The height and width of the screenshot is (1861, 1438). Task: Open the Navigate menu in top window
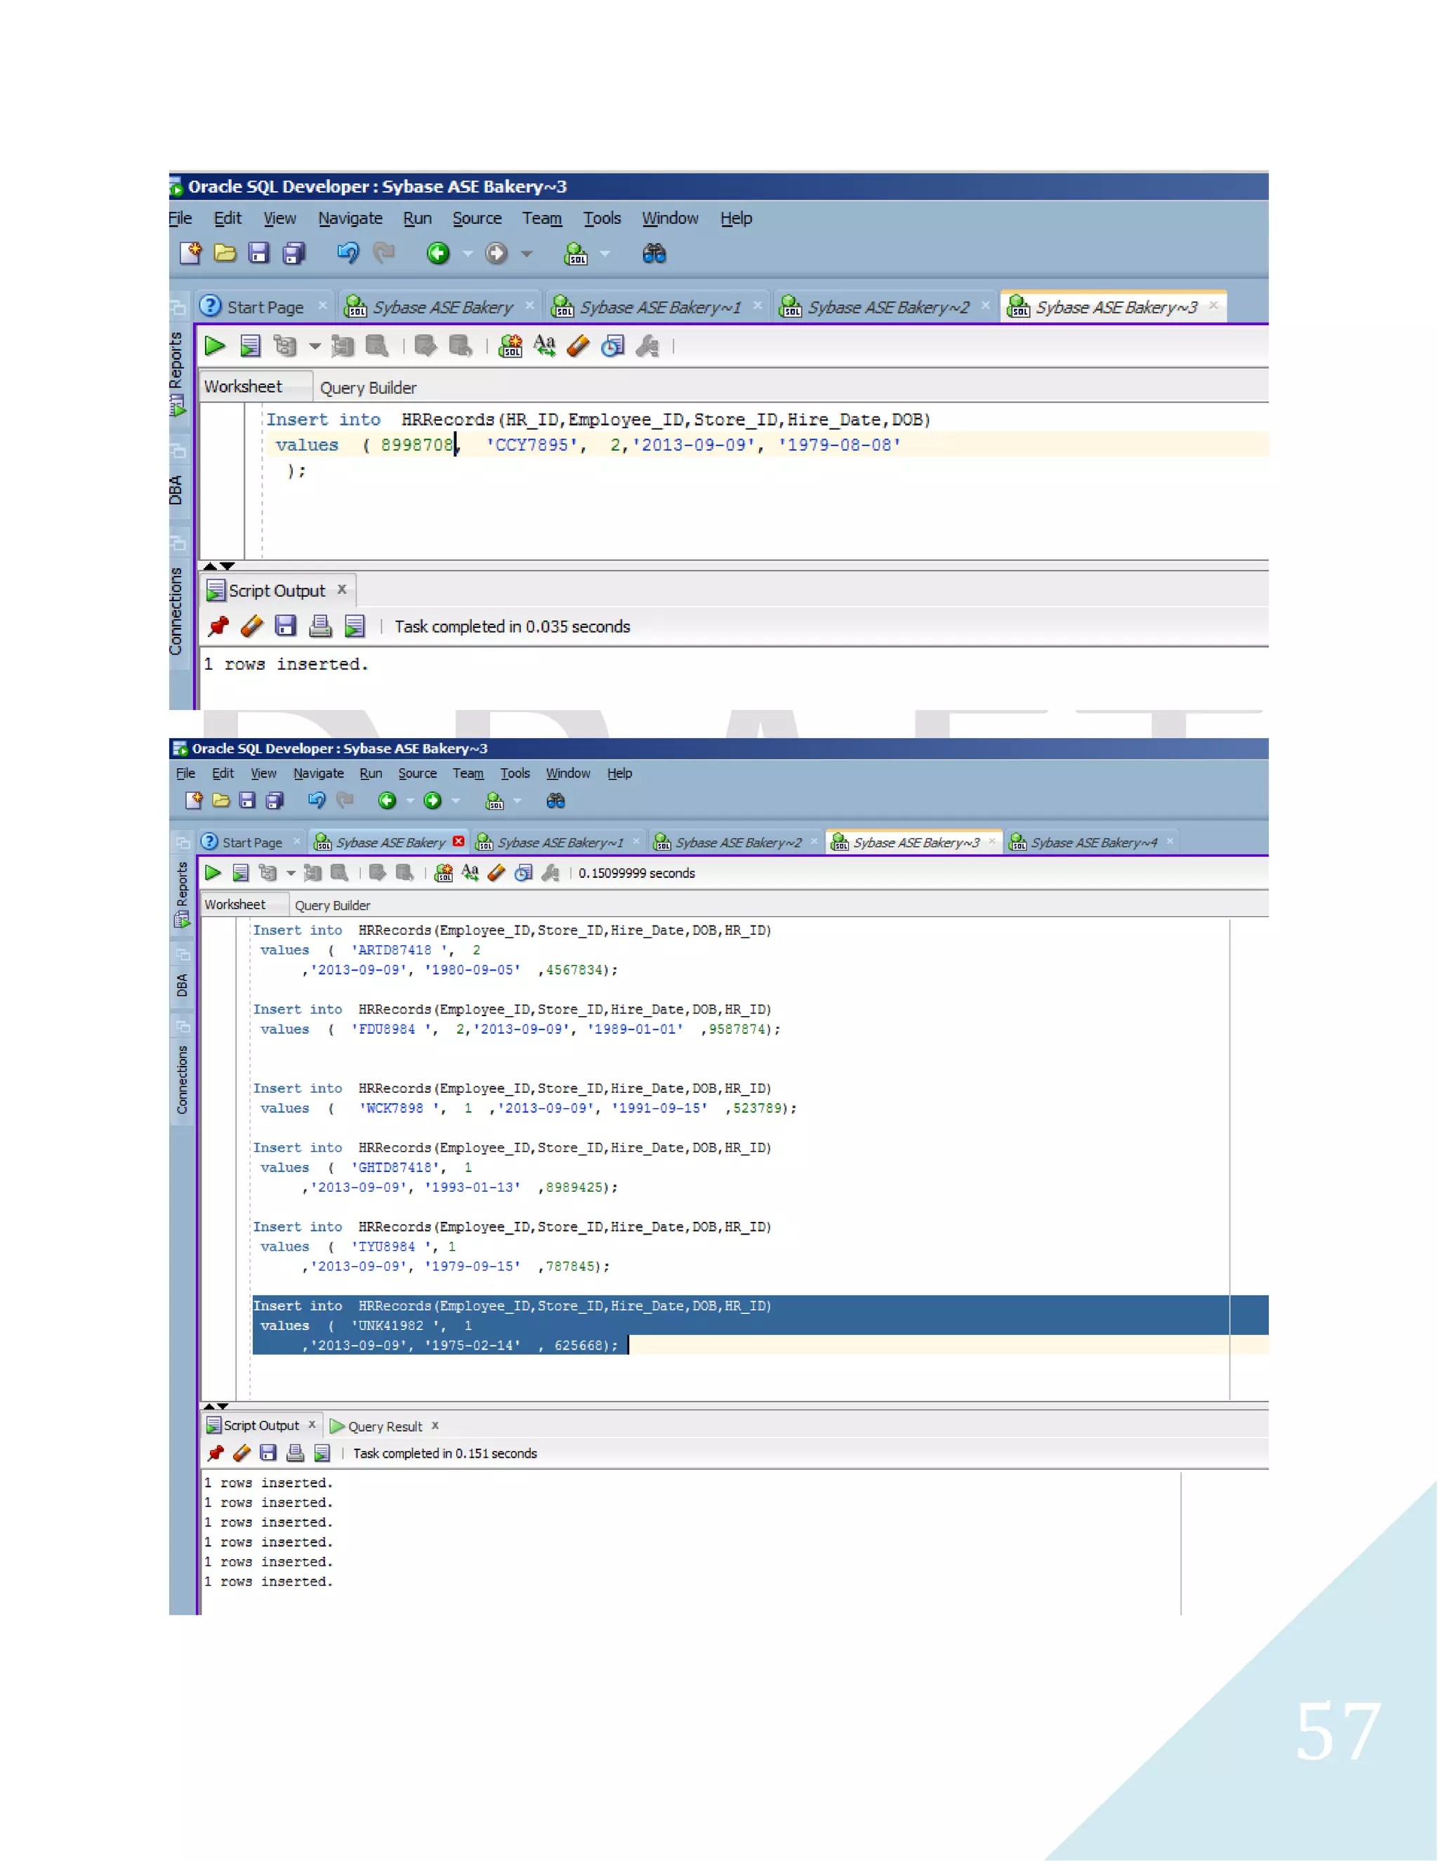point(350,219)
